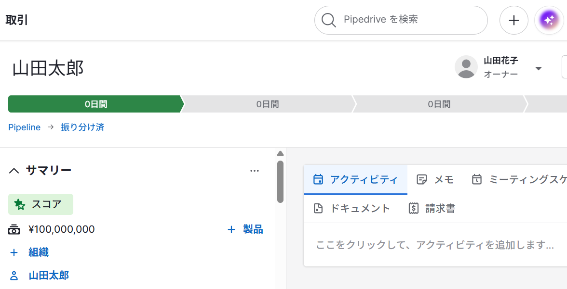Image resolution: width=567 pixels, height=289 pixels.
Task: Open the owner dropdown arrow
Action: click(x=539, y=68)
